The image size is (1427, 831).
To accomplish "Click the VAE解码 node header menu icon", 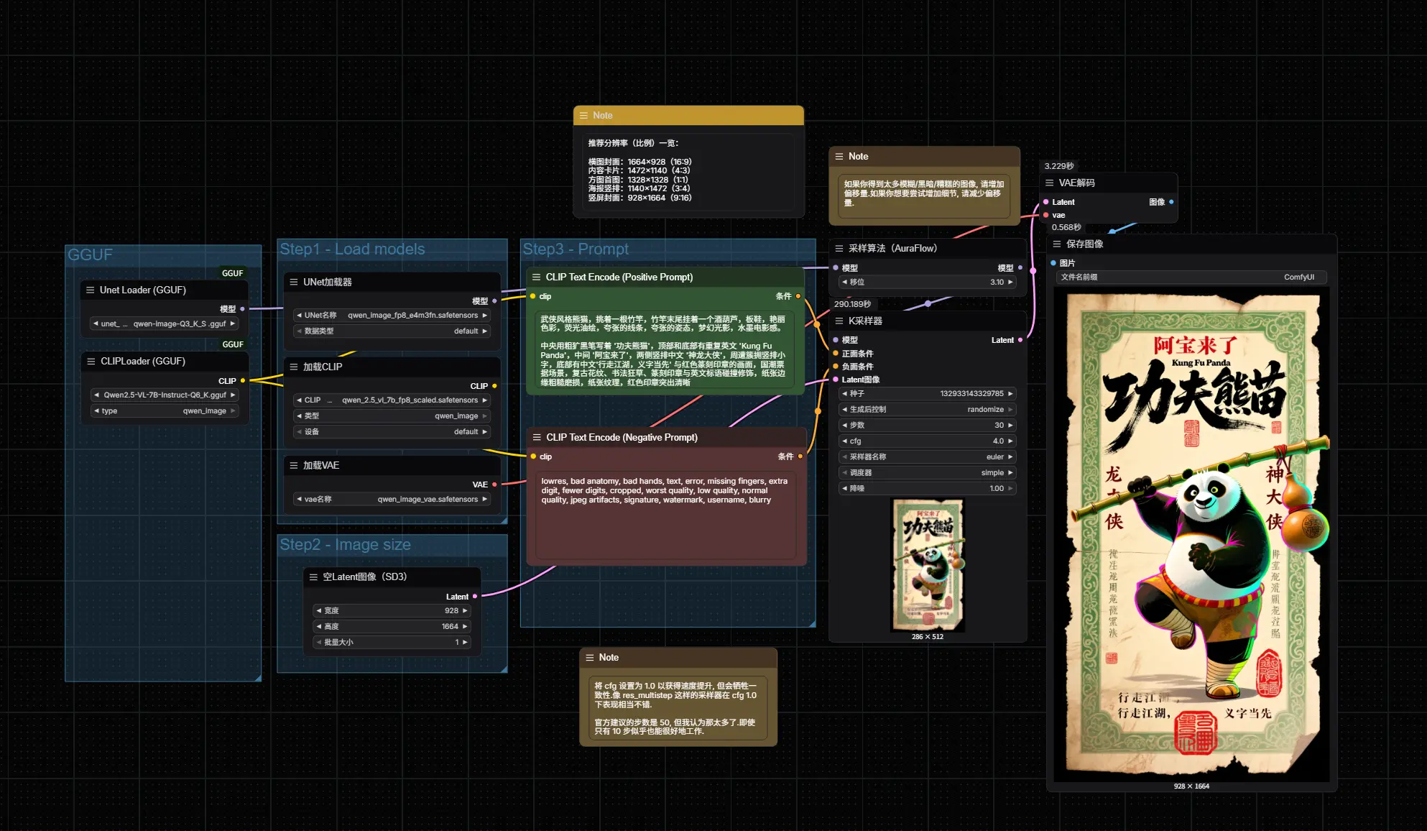I will pos(1049,183).
